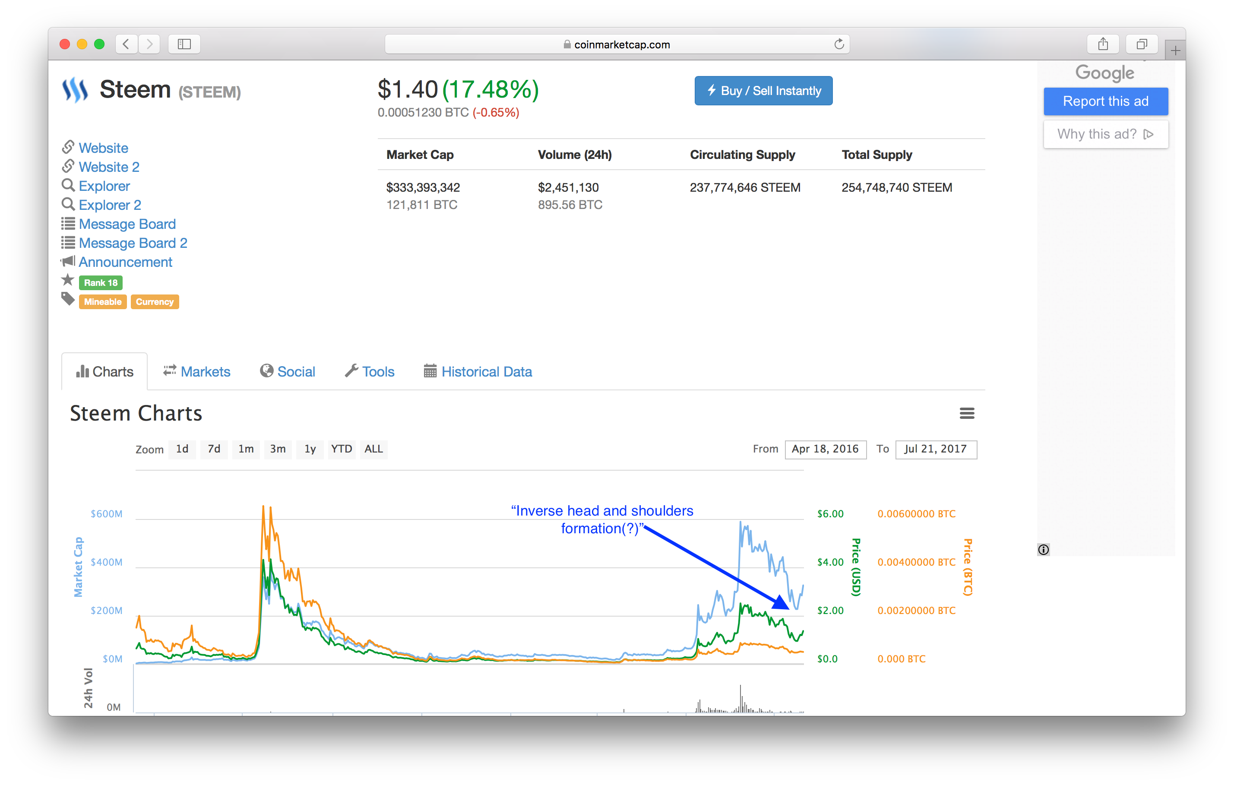Click the bar chart icon in the Charts tab
1234x785 pixels.
[82, 371]
